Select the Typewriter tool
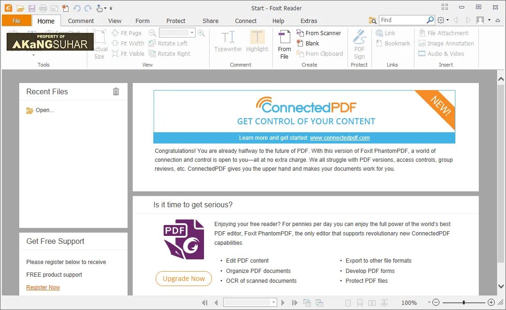 point(228,41)
